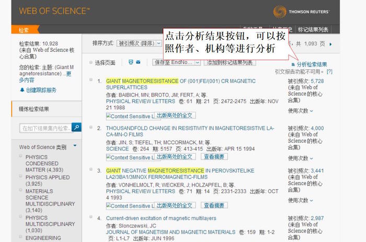Click the Context Sensitive Links image for result 3

[x=130, y=206]
